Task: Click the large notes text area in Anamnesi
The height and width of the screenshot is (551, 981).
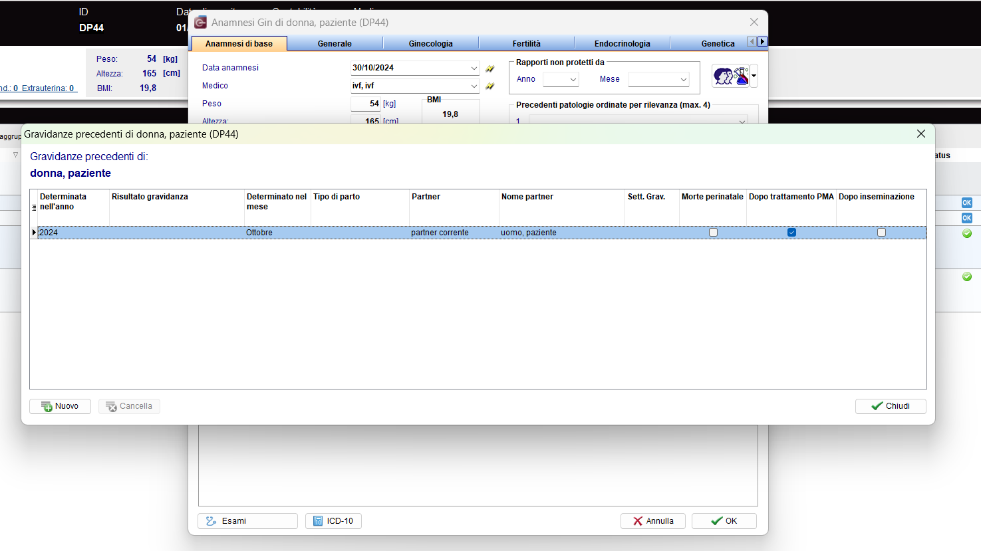Action: (x=478, y=465)
